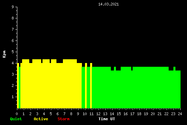
Task: Click the Kpm vertical axis label
Action: coord(4,54)
